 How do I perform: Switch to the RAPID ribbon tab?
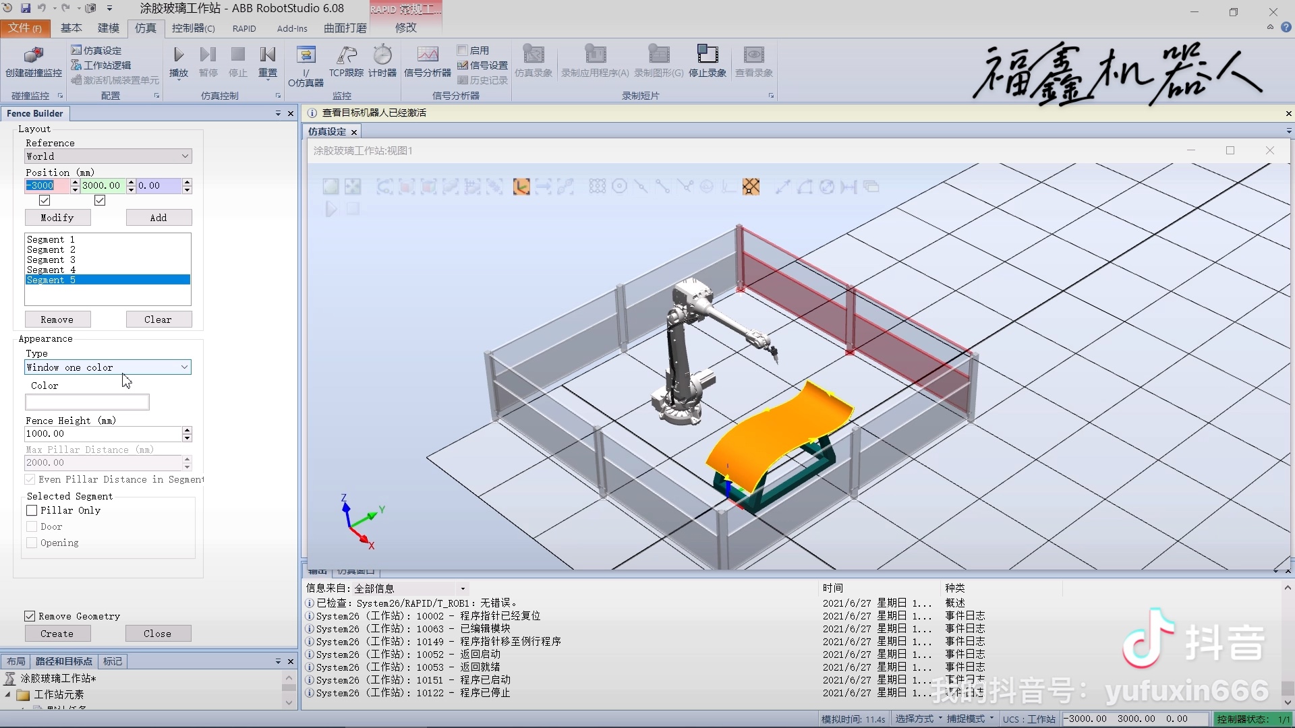pyautogui.click(x=244, y=28)
